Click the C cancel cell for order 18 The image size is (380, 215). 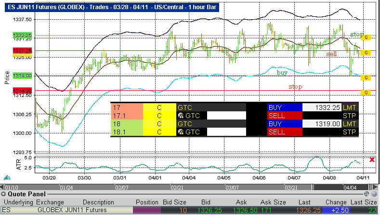coord(159,124)
